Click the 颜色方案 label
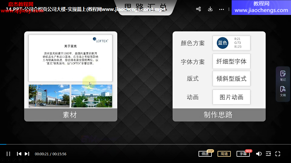The height and width of the screenshot is (163, 291). click(193, 43)
